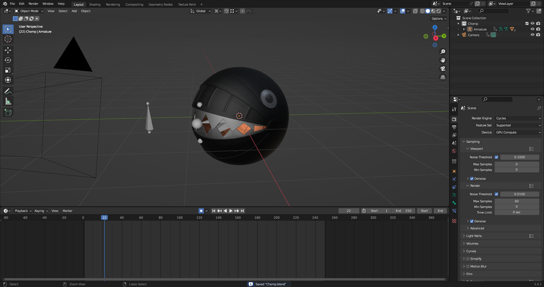The height and width of the screenshot is (287, 544).
Task: Open the Tool properties tab
Action: (x=454, y=110)
